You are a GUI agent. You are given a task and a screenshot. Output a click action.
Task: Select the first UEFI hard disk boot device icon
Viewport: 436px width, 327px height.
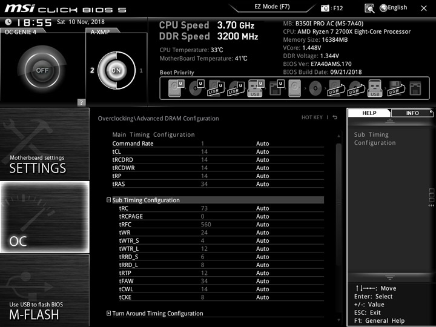[x=176, y=88]
